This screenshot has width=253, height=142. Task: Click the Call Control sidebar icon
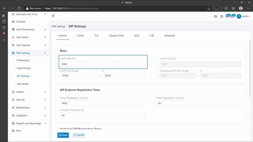[13, 37]
